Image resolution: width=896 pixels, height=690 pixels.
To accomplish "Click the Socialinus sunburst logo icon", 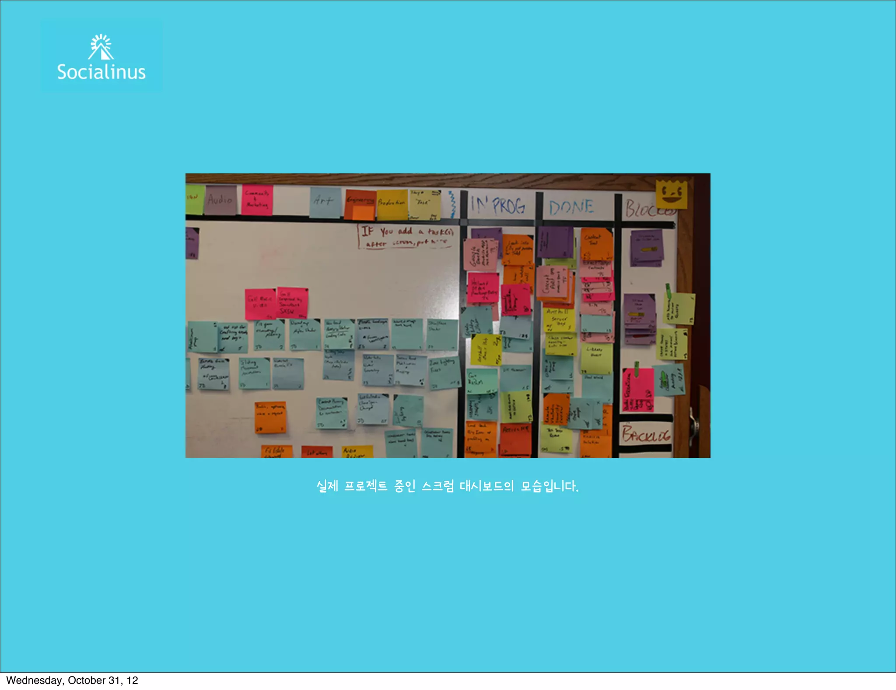I will 101,47.
